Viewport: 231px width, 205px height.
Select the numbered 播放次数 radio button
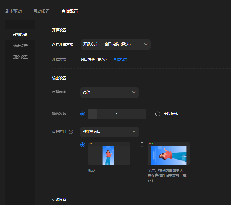point(83,114)
